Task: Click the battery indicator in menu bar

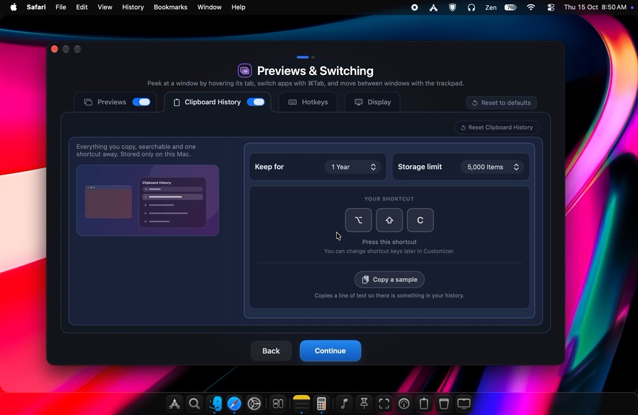Action: pos(511,7)
